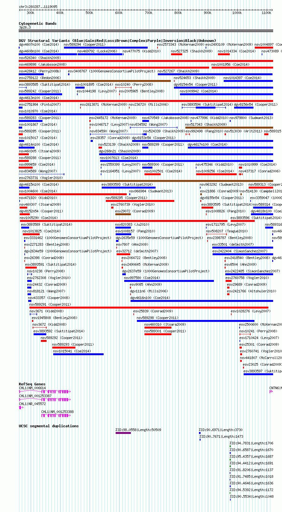Click the dgv8154n54 (Cooper2011) label
This screenshot has width=282, height=512.
(x=195, y=84)
